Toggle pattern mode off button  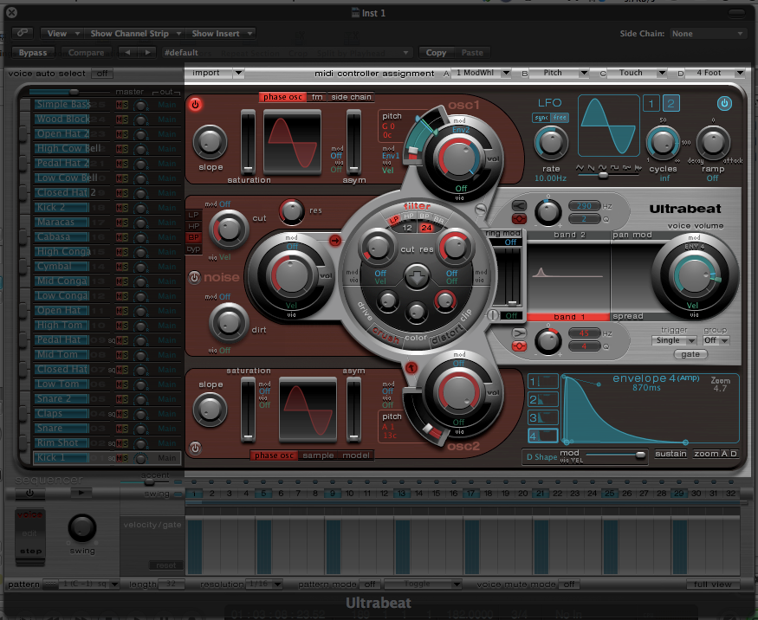click(370, 584)
